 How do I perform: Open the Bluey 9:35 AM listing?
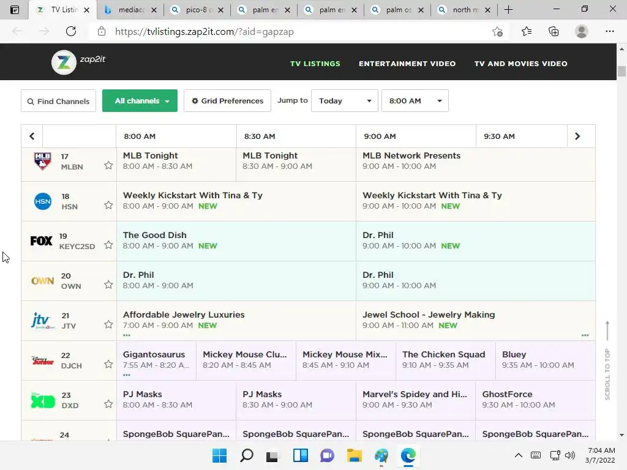(x=546, y=360)
